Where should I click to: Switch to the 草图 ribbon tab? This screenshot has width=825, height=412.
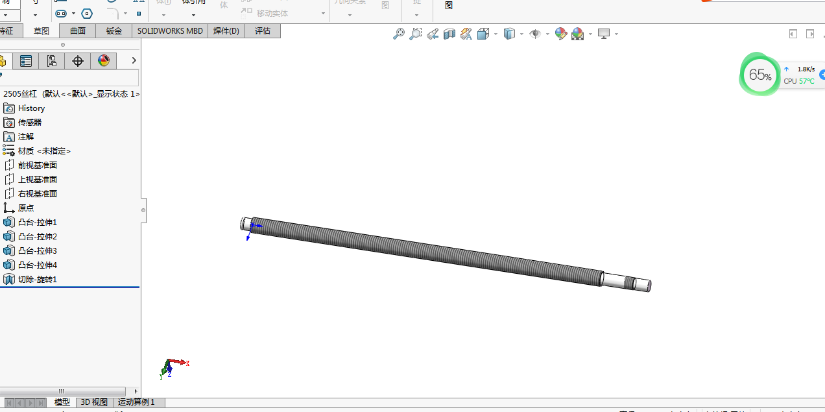(x=41, y=30)
